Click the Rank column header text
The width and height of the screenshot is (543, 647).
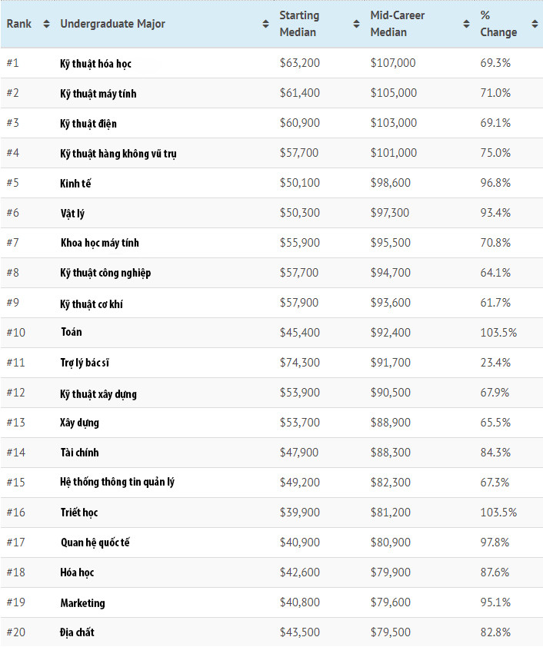pos(19,24)
